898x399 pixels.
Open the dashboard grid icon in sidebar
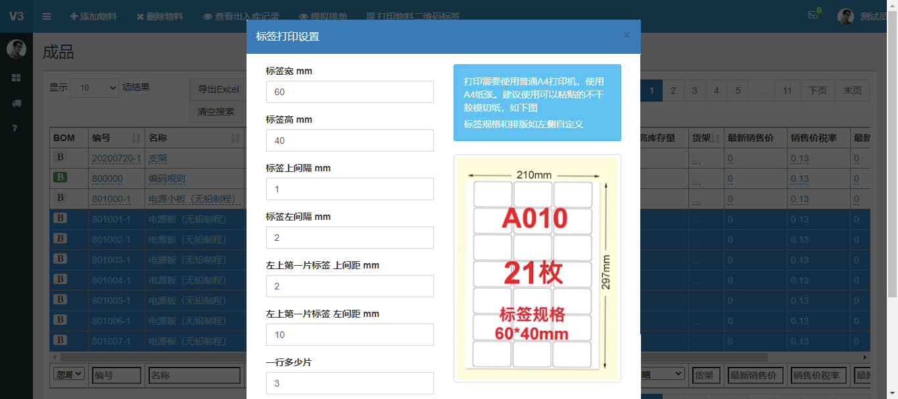point(16,78)
